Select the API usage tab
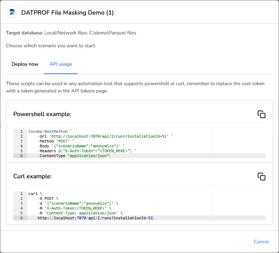Viewport: 279px width, 253px height. [61, 64]
